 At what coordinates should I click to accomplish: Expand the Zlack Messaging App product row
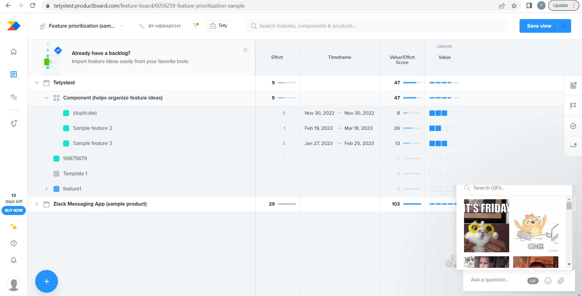[37, 204]
